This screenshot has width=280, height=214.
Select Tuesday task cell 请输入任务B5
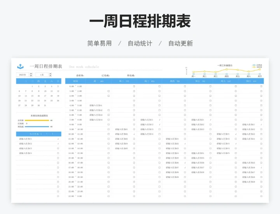pyautogui.click(x=121, y=148)
